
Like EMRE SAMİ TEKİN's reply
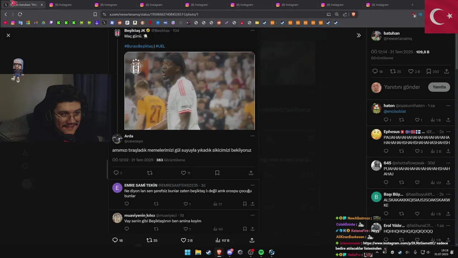click(186, 204)
